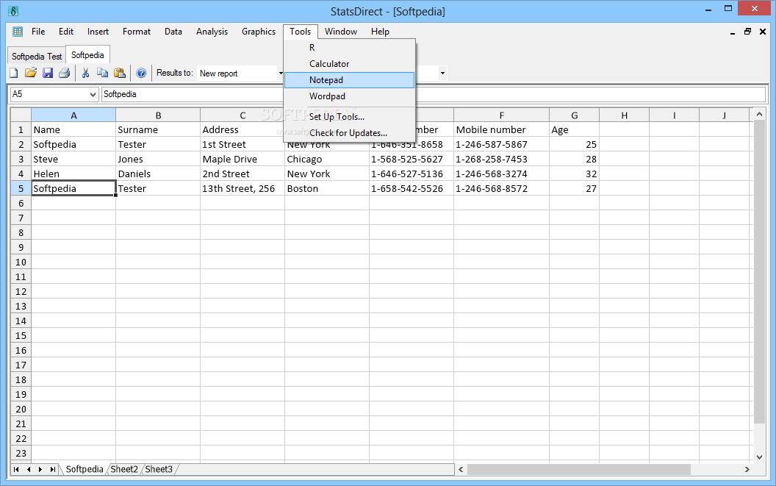Click the New document toolbar icon
The height and width of the screenshot is (486, 776).
[14, 74]
